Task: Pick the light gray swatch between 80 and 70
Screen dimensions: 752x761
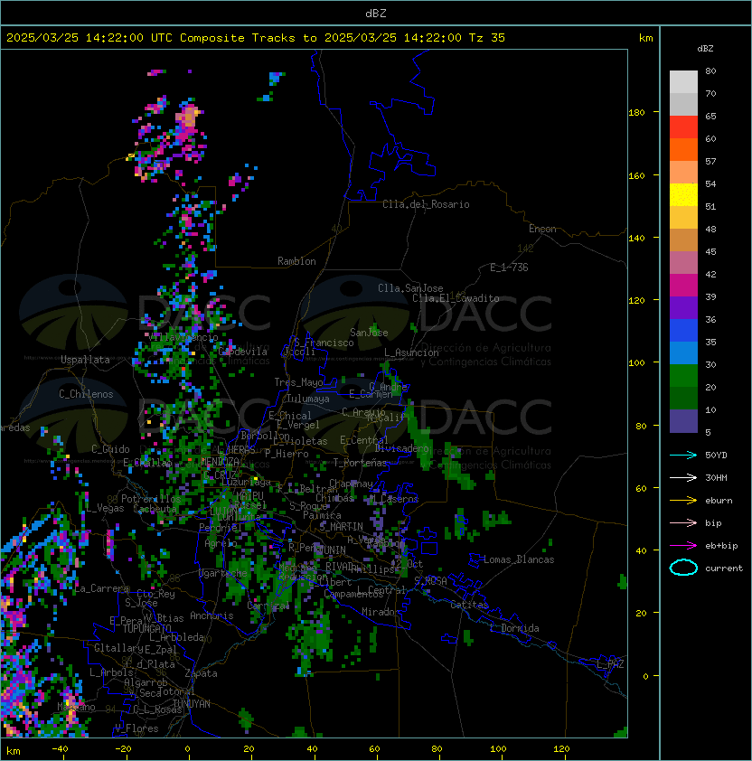Action: pyautogui.click(x=683, y=82)
